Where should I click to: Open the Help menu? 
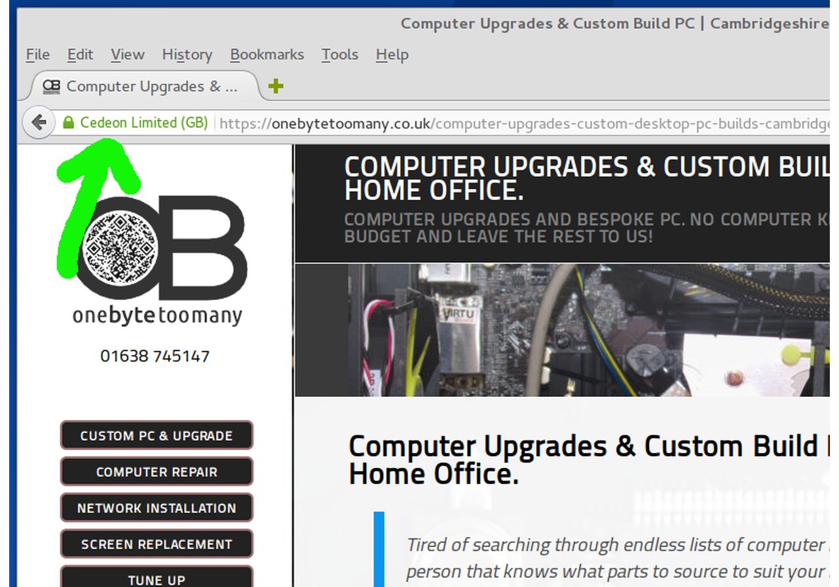(x=392, y=54)
